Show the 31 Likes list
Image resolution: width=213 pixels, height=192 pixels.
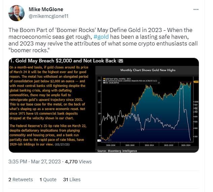click(72, 180)
